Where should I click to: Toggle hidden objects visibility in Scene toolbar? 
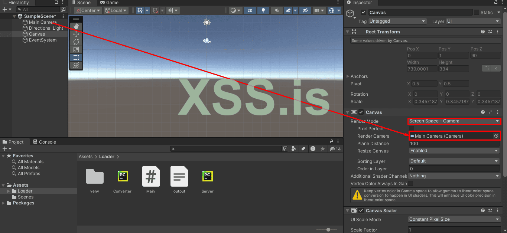pos(305,10)
